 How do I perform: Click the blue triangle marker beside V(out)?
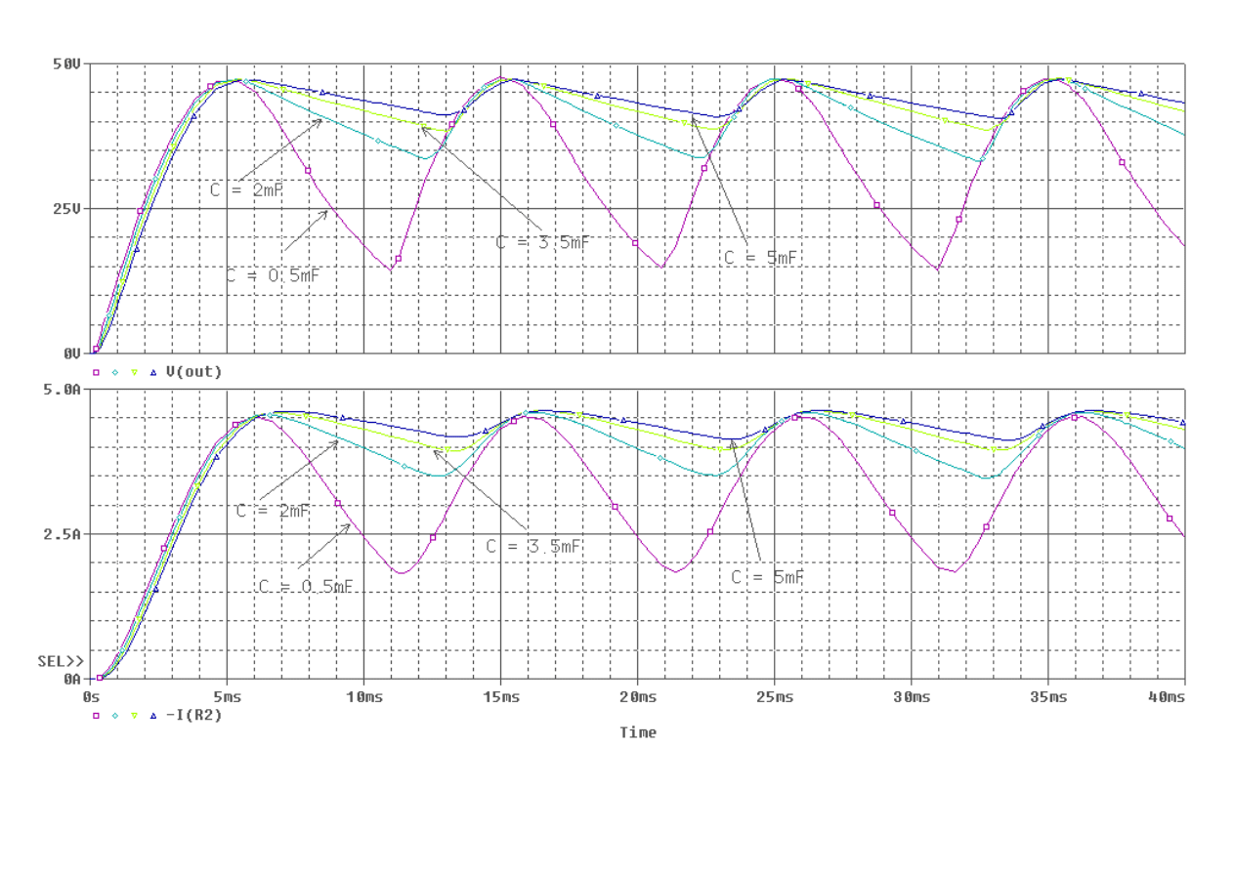153,372
